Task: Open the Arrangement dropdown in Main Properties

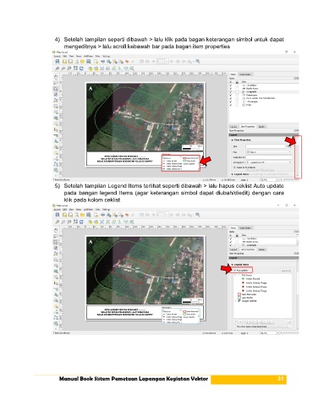Action: point(269,162)
